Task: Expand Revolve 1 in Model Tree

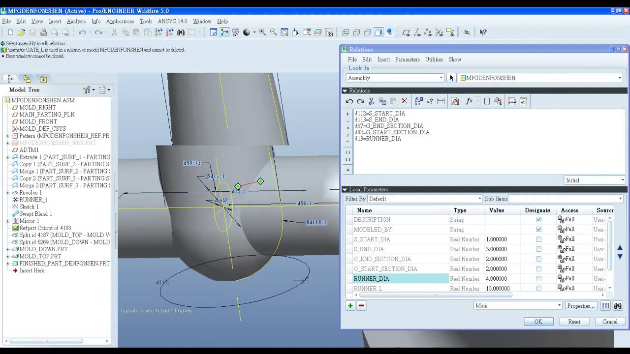Action: point(7,193)
